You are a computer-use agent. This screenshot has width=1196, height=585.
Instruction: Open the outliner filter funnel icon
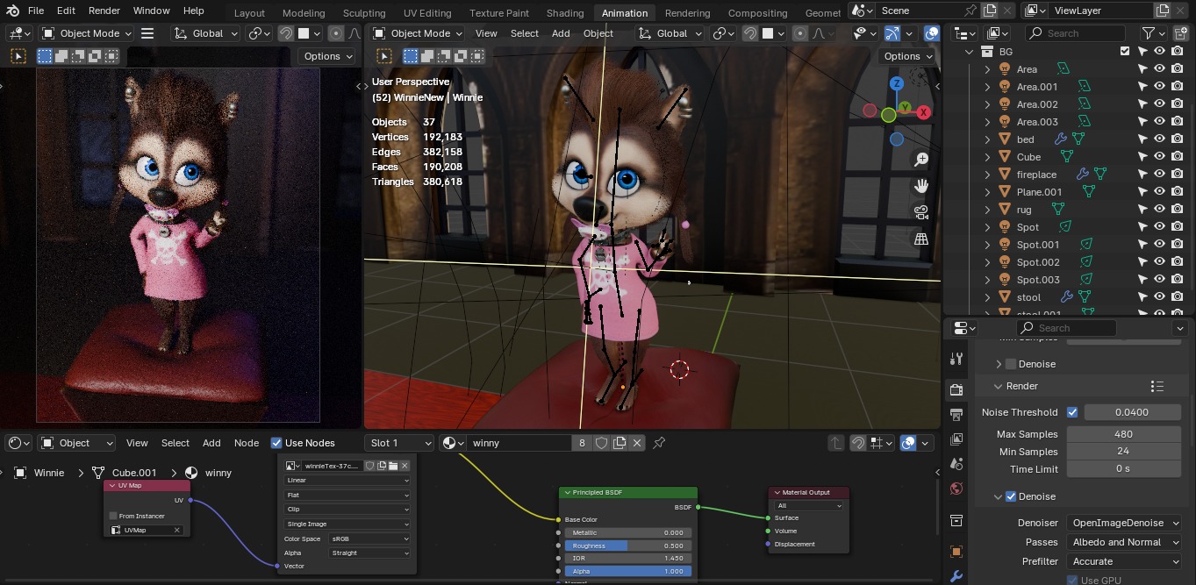tap(1149, 33)
